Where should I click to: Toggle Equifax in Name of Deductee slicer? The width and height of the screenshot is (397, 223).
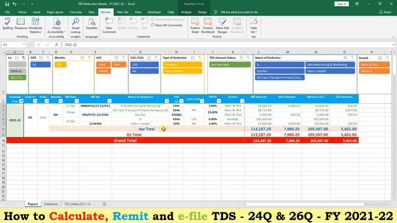click(280, 71)
